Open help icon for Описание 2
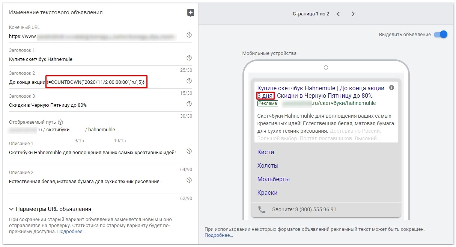This screenshot has height=247, width=456. point(189,180)
